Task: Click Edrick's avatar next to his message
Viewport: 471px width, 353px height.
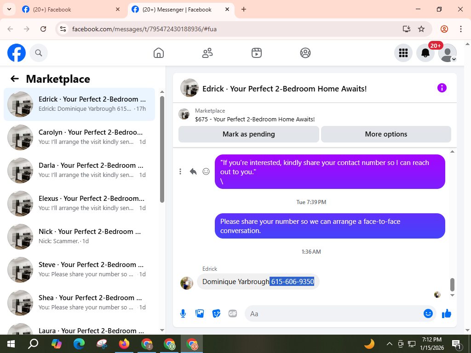Action: point(187,283)
